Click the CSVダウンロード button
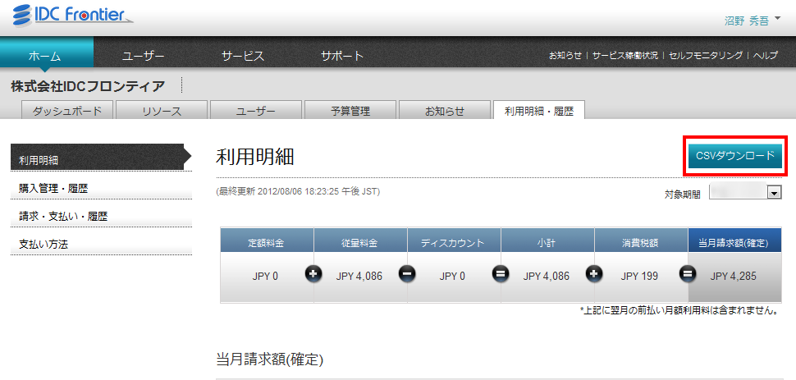Image resolution: width=796 pixels, height=380 pixels. pyautogui.click(x=735, y=156)
